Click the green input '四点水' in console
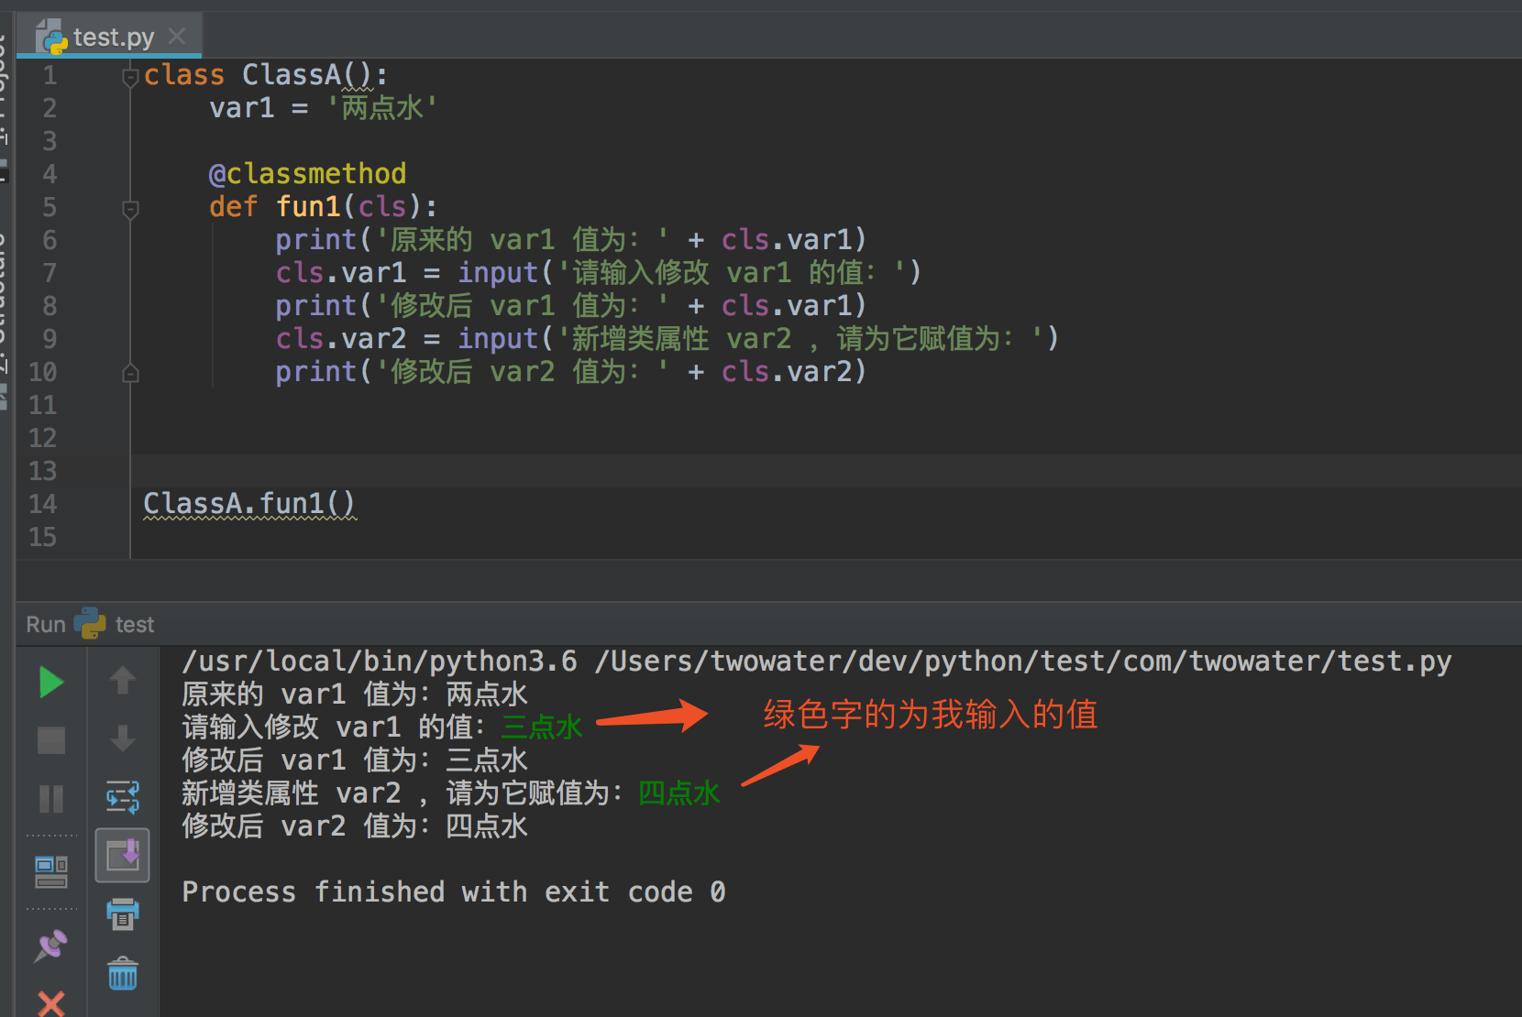1522x1017 pixels. tap(679, 793)
